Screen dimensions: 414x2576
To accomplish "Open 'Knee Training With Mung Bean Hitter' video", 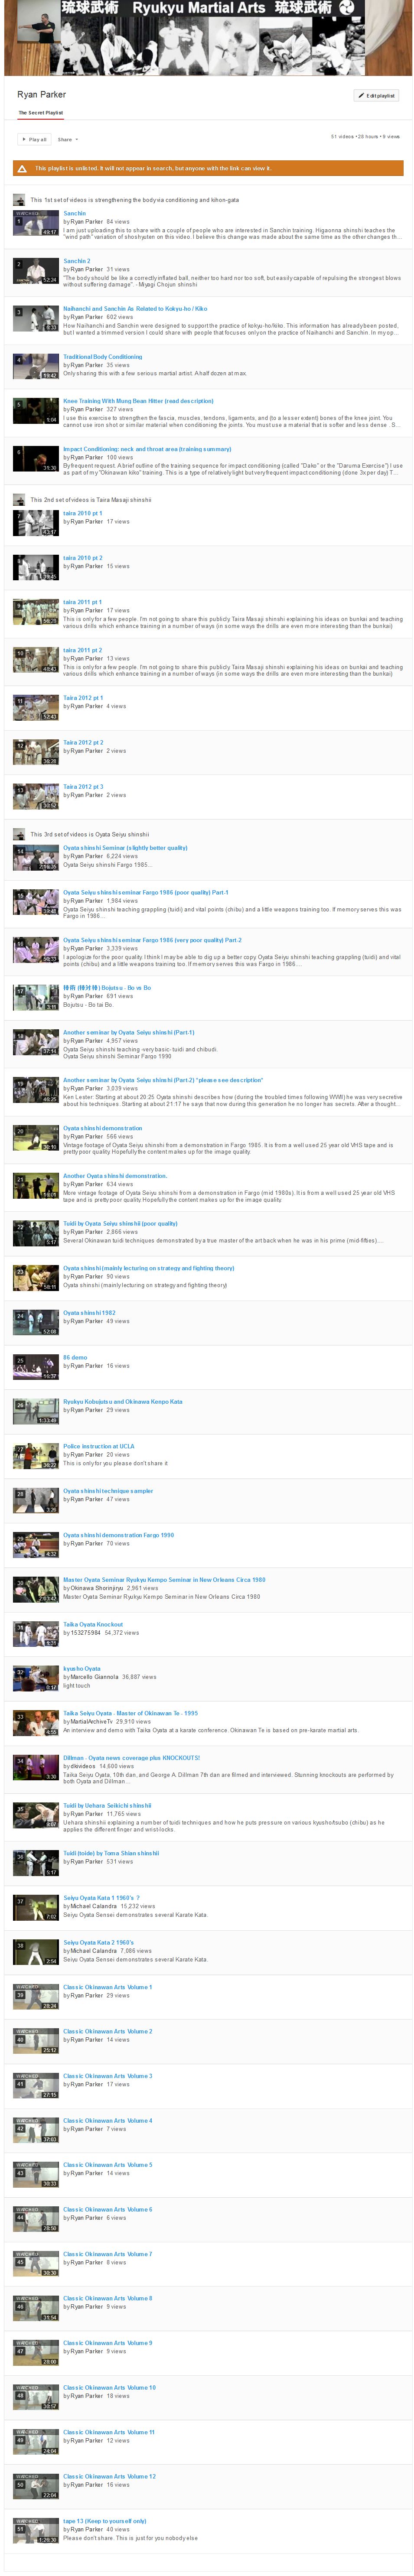I will [138, 401].
